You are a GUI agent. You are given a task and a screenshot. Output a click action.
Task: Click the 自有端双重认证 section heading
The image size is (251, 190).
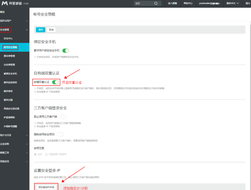tap(47, 73)
